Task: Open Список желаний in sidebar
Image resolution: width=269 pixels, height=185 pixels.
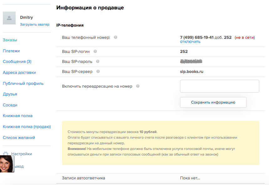Action: [19, 137]
